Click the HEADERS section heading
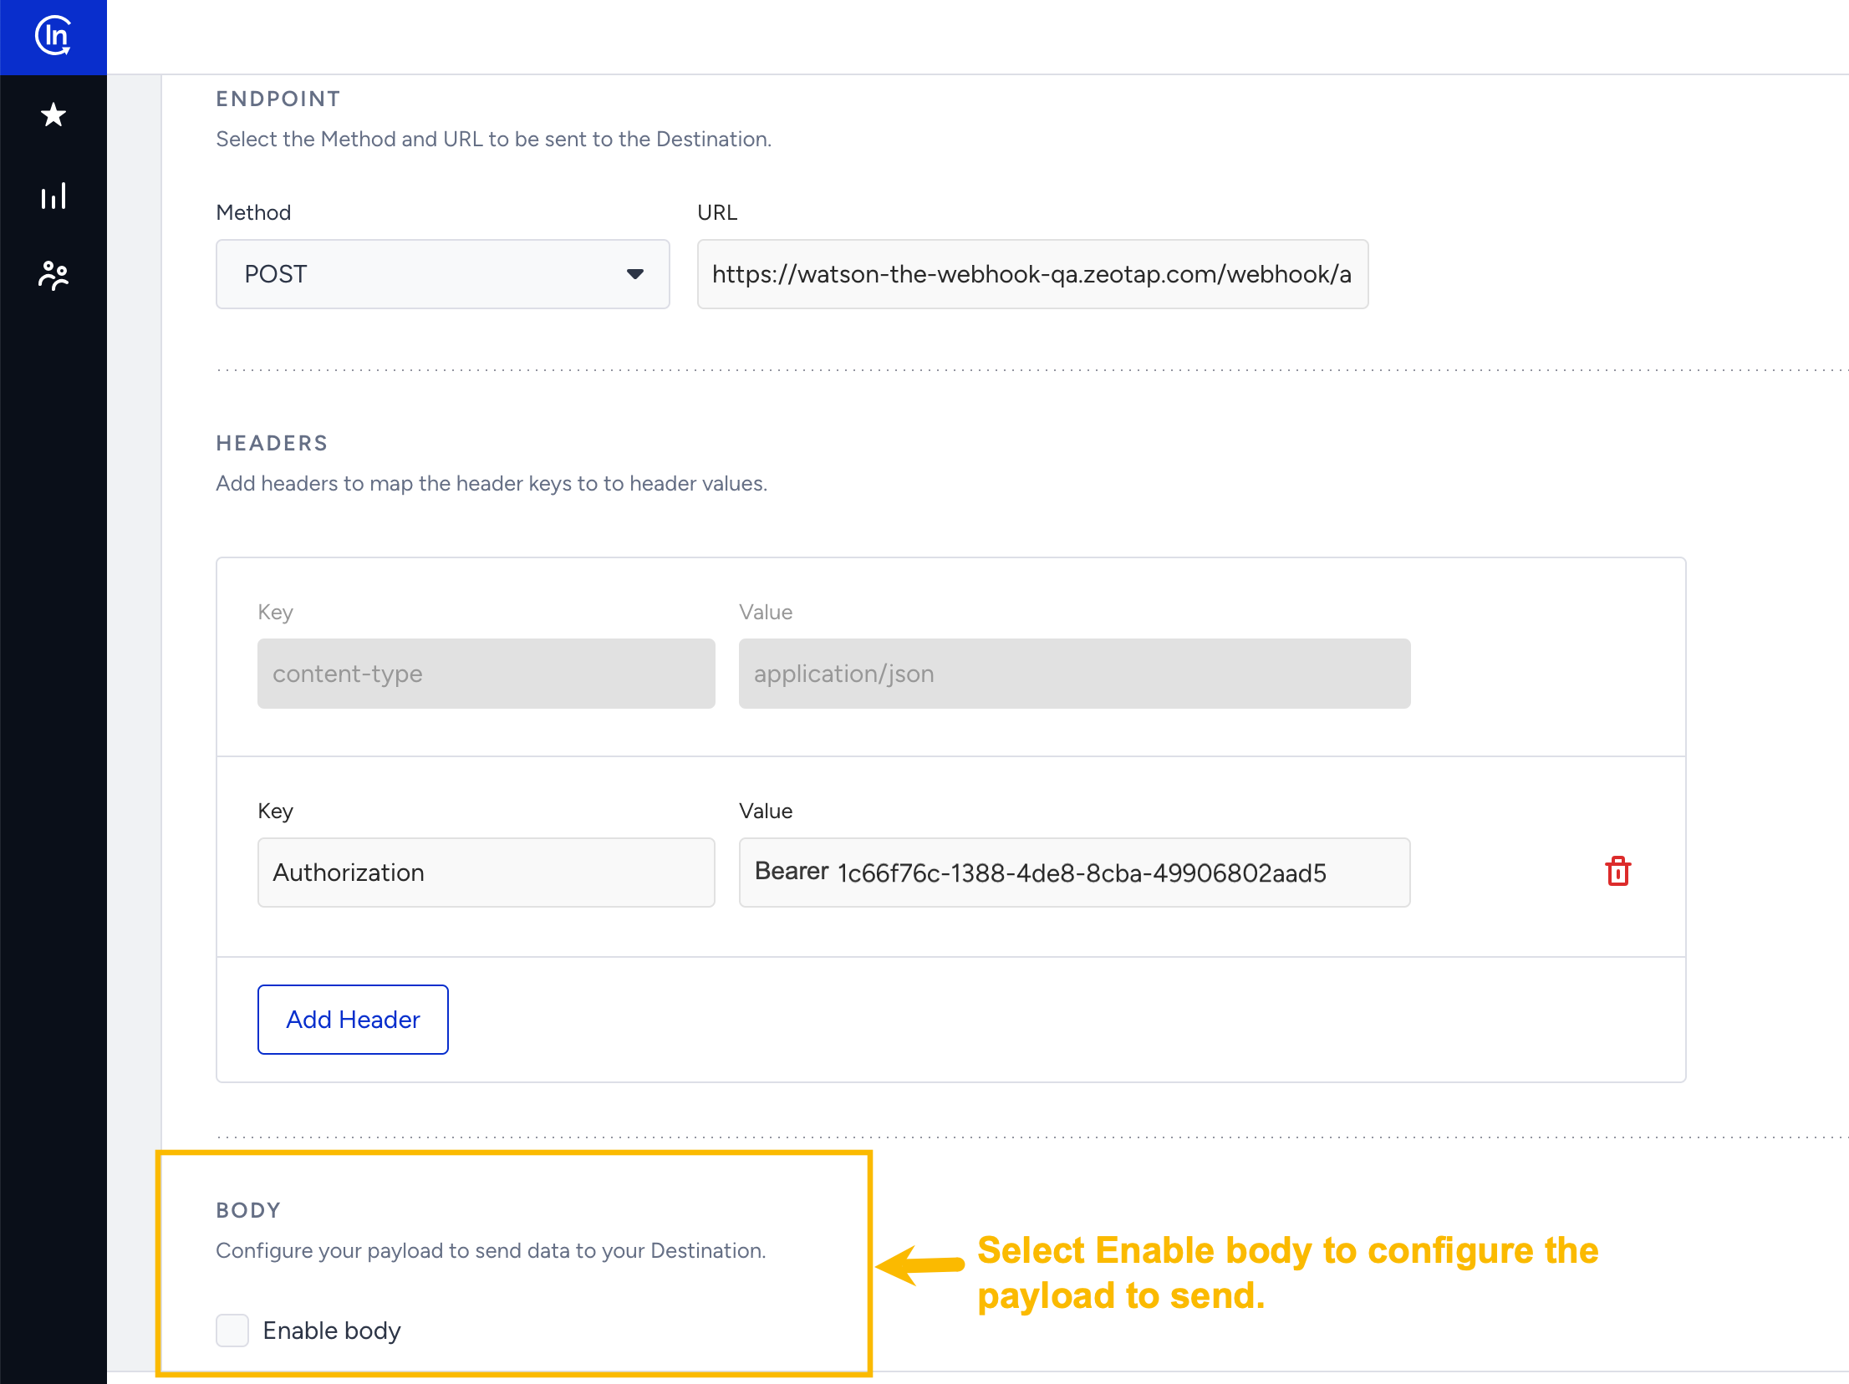Screen dimensions: 1849x1384 pyautogui.click(x=272, y=443)
